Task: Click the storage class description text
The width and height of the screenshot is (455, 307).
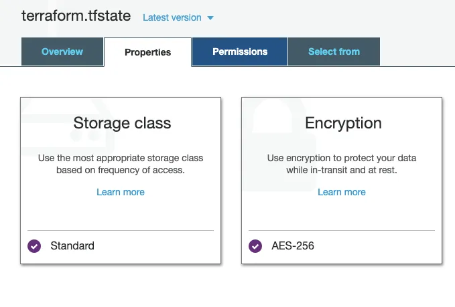Action: click(x=121, y=165)
